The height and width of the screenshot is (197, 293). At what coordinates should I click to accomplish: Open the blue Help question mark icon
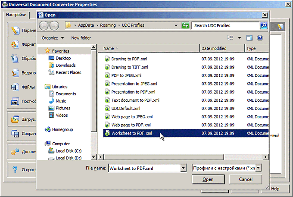[260, 38]
